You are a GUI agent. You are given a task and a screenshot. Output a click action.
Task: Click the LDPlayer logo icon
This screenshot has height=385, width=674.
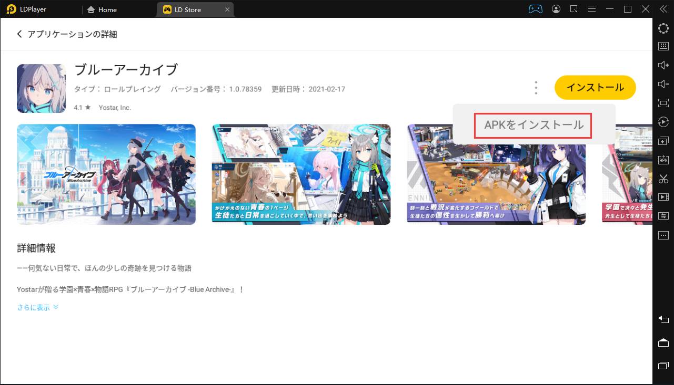11,9
